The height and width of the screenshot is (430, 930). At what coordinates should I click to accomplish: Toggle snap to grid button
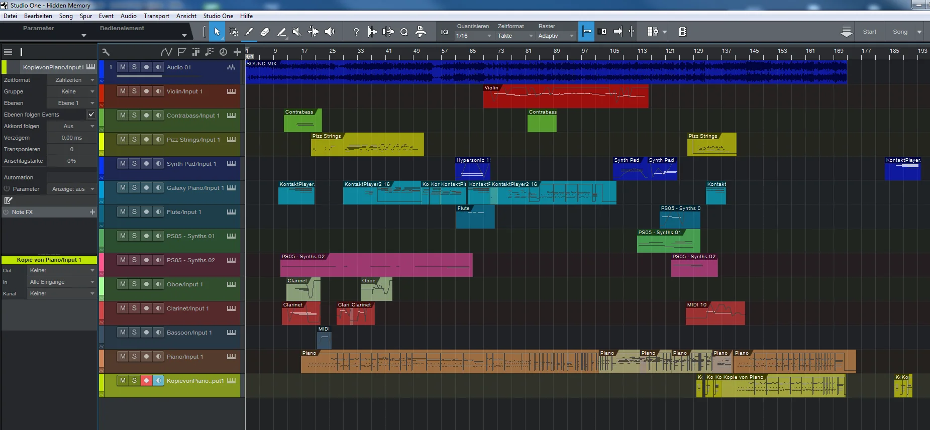coord(586,32)
